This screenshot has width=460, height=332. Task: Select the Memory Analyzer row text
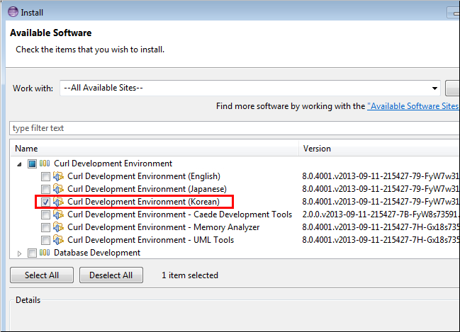coord(164,227)
